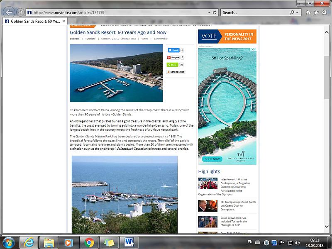Click the Tweet share button

(173, 50)
